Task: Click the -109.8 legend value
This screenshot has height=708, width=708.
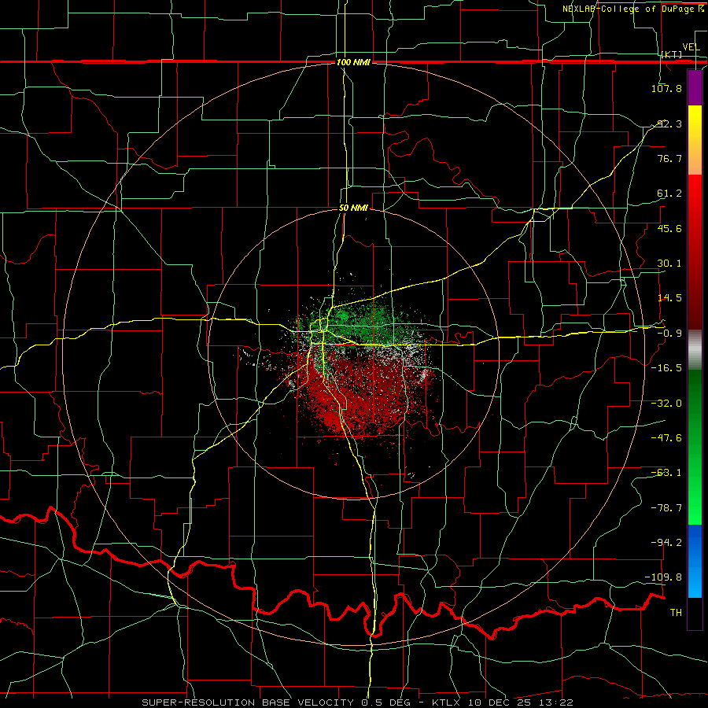Action: click(x=664, y=577)
